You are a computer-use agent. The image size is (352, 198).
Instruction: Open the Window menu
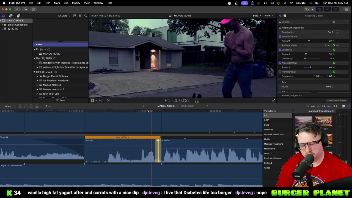[98, 3]
